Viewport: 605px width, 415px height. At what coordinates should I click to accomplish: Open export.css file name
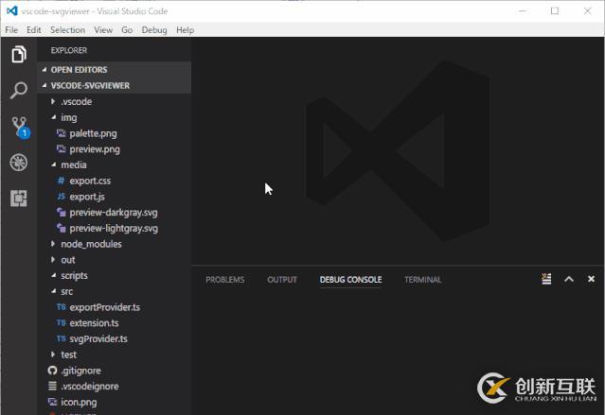click(90, 181)
